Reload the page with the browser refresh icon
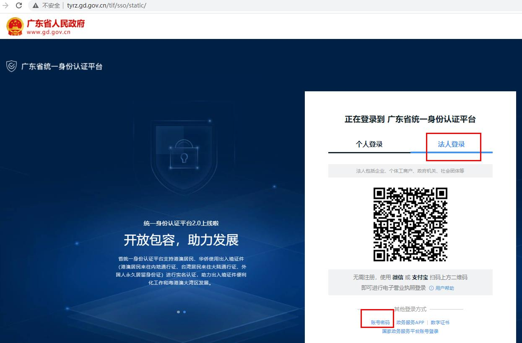Image resolution: width=522 pixels, height=343 pixels. [x=19, y=5]
